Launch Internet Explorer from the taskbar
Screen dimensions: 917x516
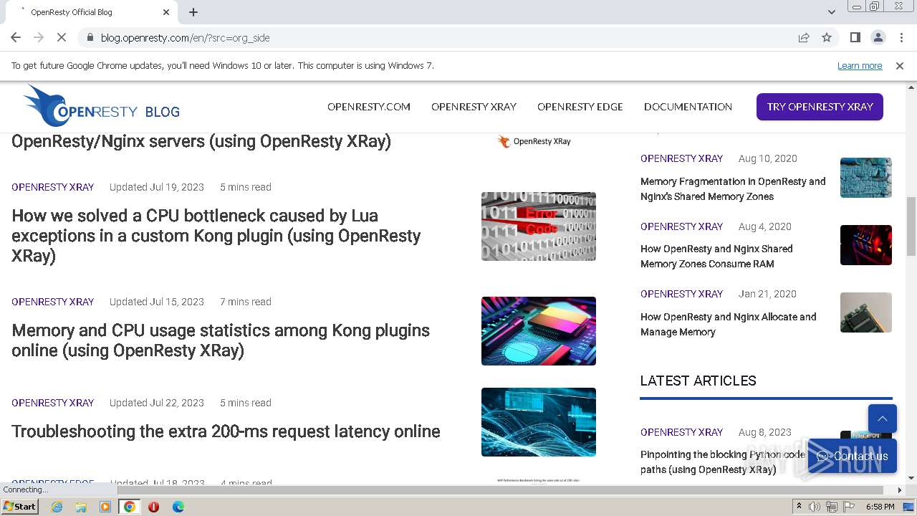(x=57, y=507)
